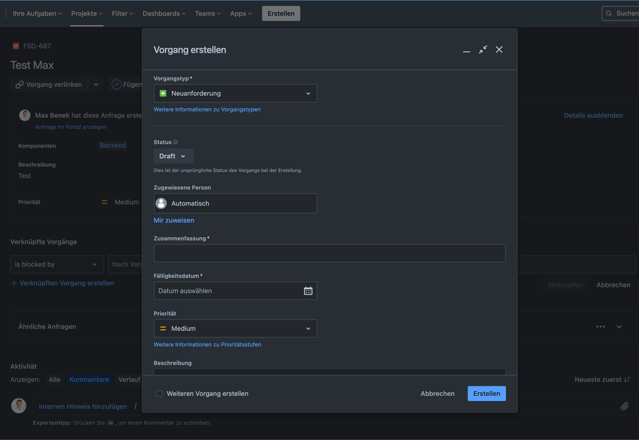Screen dimensions: 639x440
Task: Open the Zugewiesene Person Automatisch field
Action: point(235,203)
